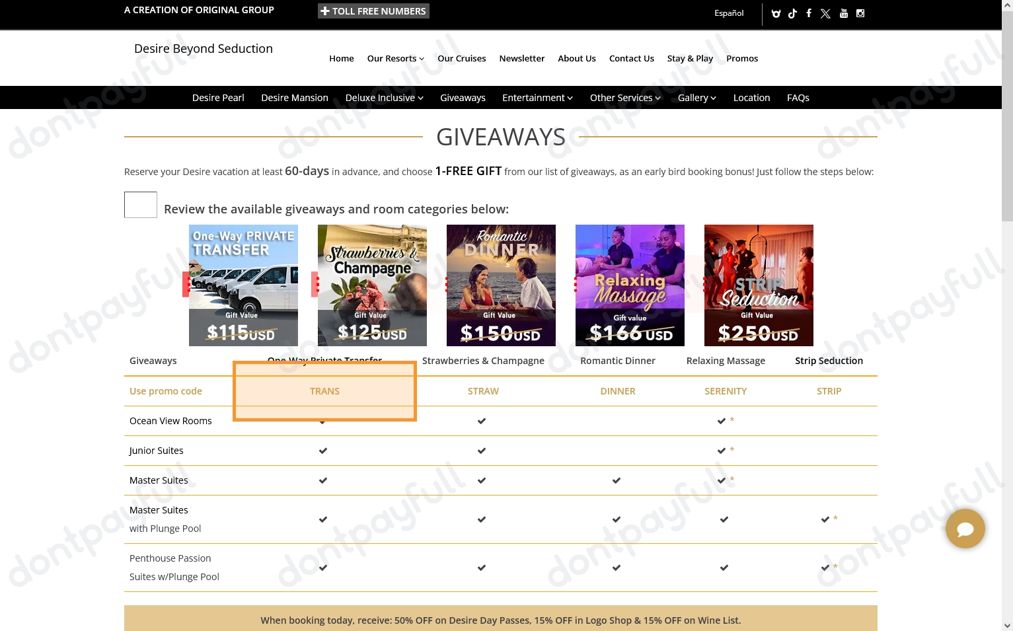
Task: Open the TikTok social link
Action: pyautogui.click(x=792, y=13)
